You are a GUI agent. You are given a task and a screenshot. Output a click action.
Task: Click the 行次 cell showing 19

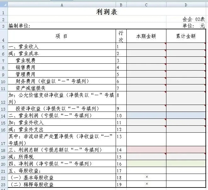coord(121,184)
